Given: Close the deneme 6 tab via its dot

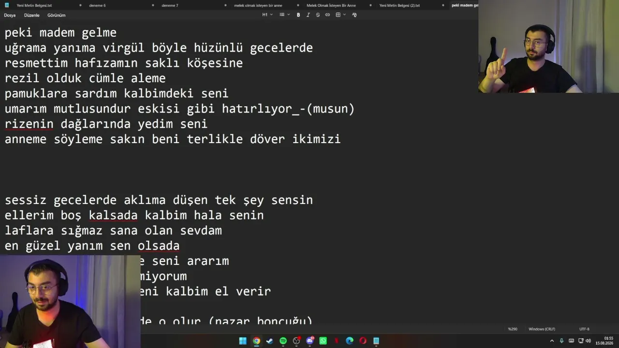Looking at the screenshot, I should pos(153,5).
